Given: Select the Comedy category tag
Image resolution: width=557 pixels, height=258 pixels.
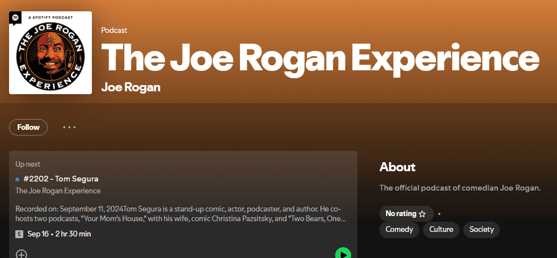Looking at the screenshot, I should tap(399, 230).
